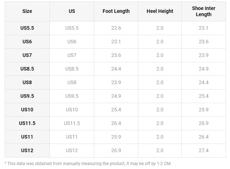
Task: Click the manual measurement disclaimer note
Action: point(88,164)
